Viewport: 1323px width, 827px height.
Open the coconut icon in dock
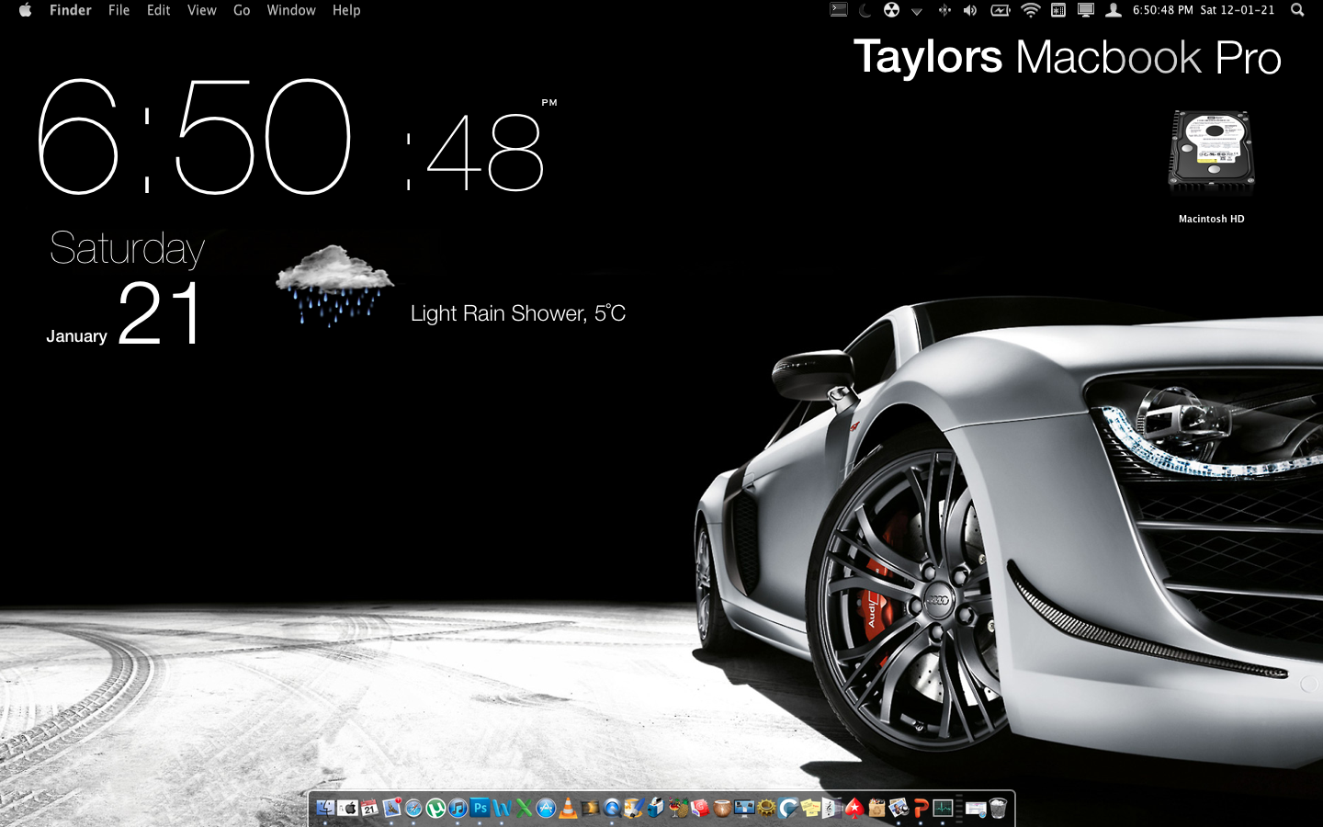(x=722, y=808)
